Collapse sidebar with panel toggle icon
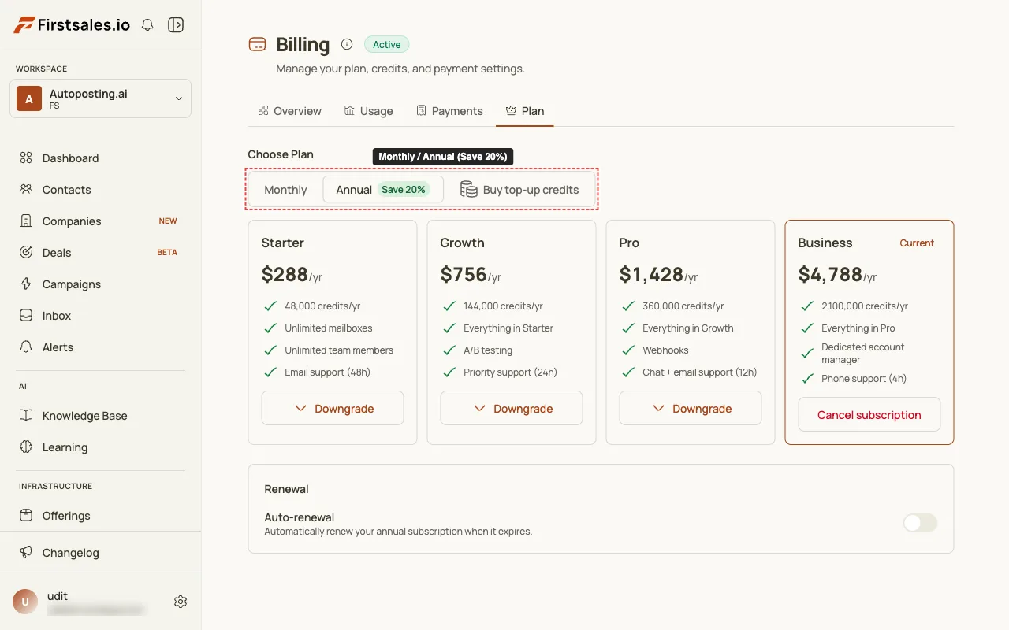Screen dimensions: 1009x630 [176, 25]
